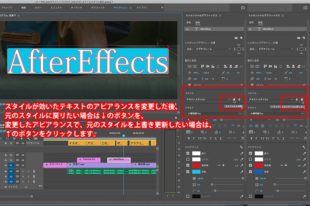Toggle subtitle track C1 eye

pos(23,143)
